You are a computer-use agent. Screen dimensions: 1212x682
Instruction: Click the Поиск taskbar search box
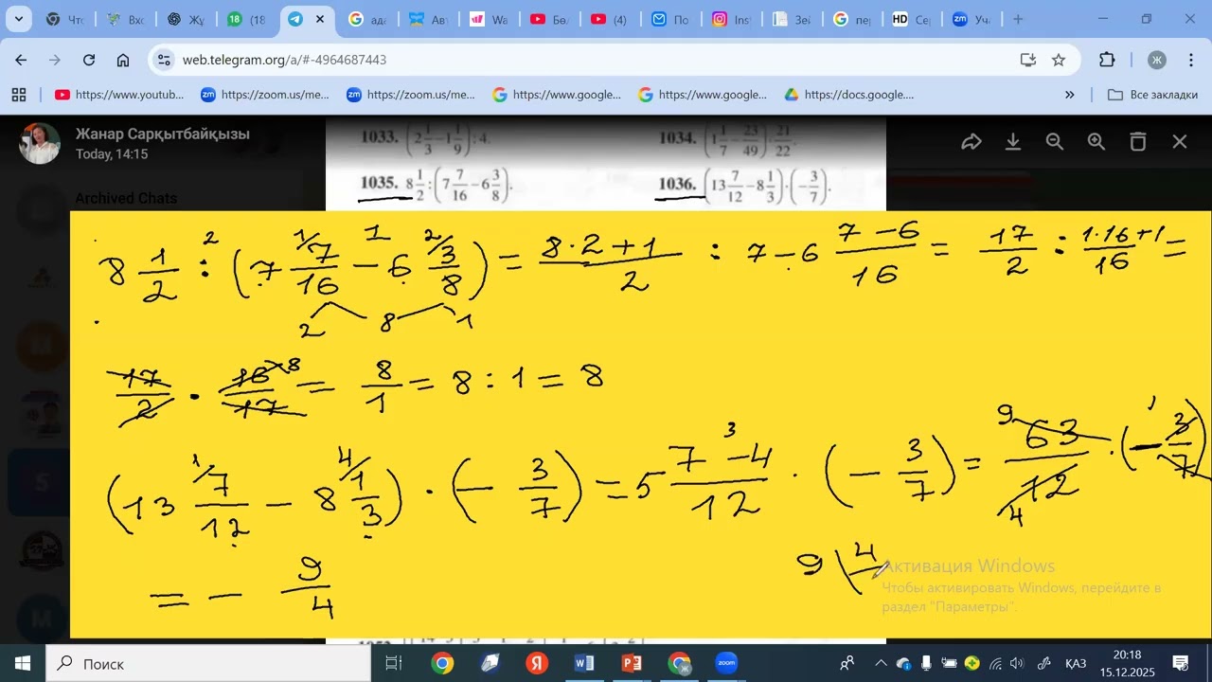(x=208, y=663)
